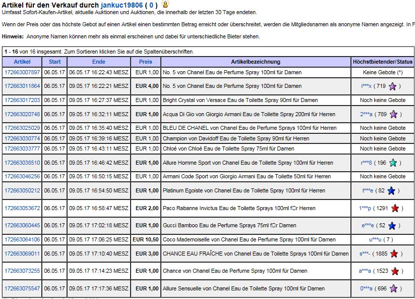Click 'BLEU DE CHANEL' description text
The image size is (415, 299).
pyautogui.click(x=250, y=128)
